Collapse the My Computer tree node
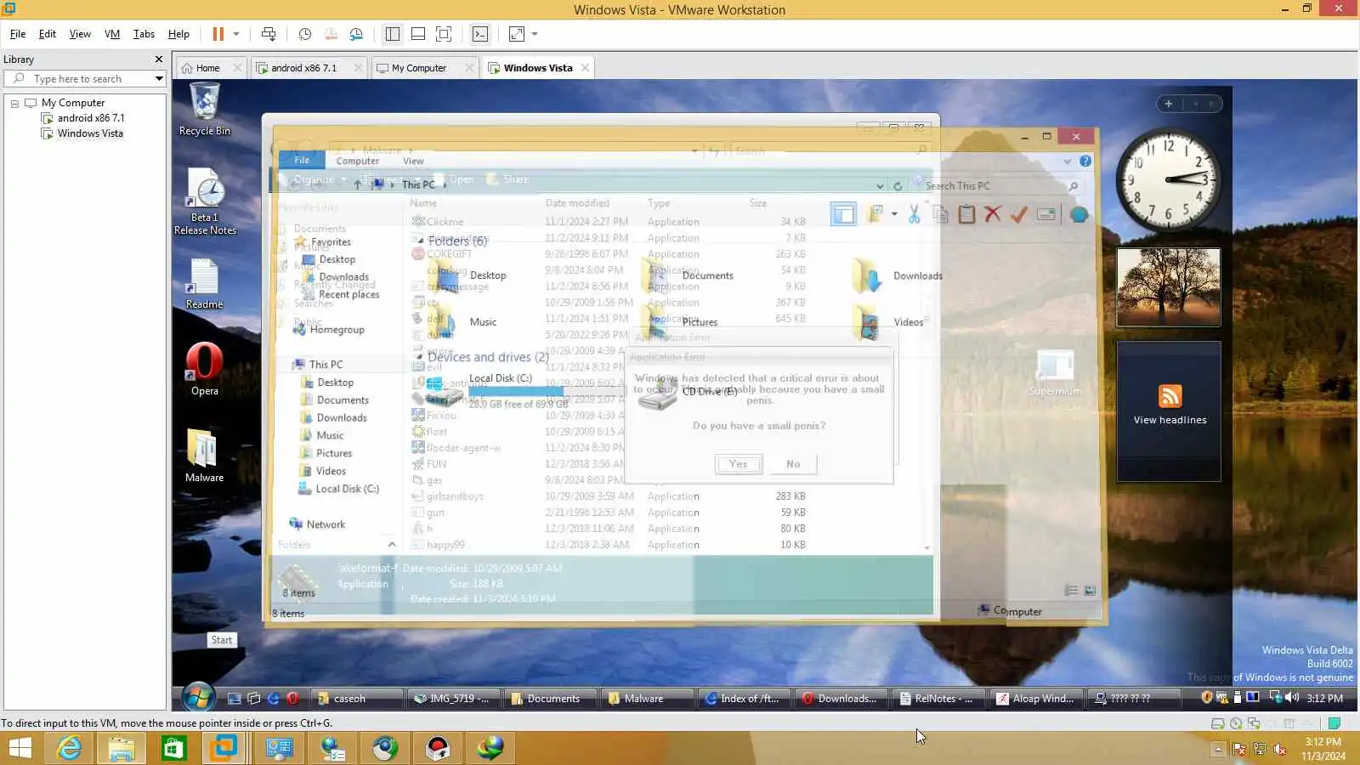The height and width of the screenshot is (765, 1360). click(x=14, y=103)
